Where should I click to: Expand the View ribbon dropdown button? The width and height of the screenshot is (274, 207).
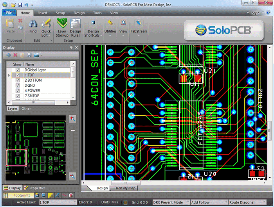coord(123,28)
